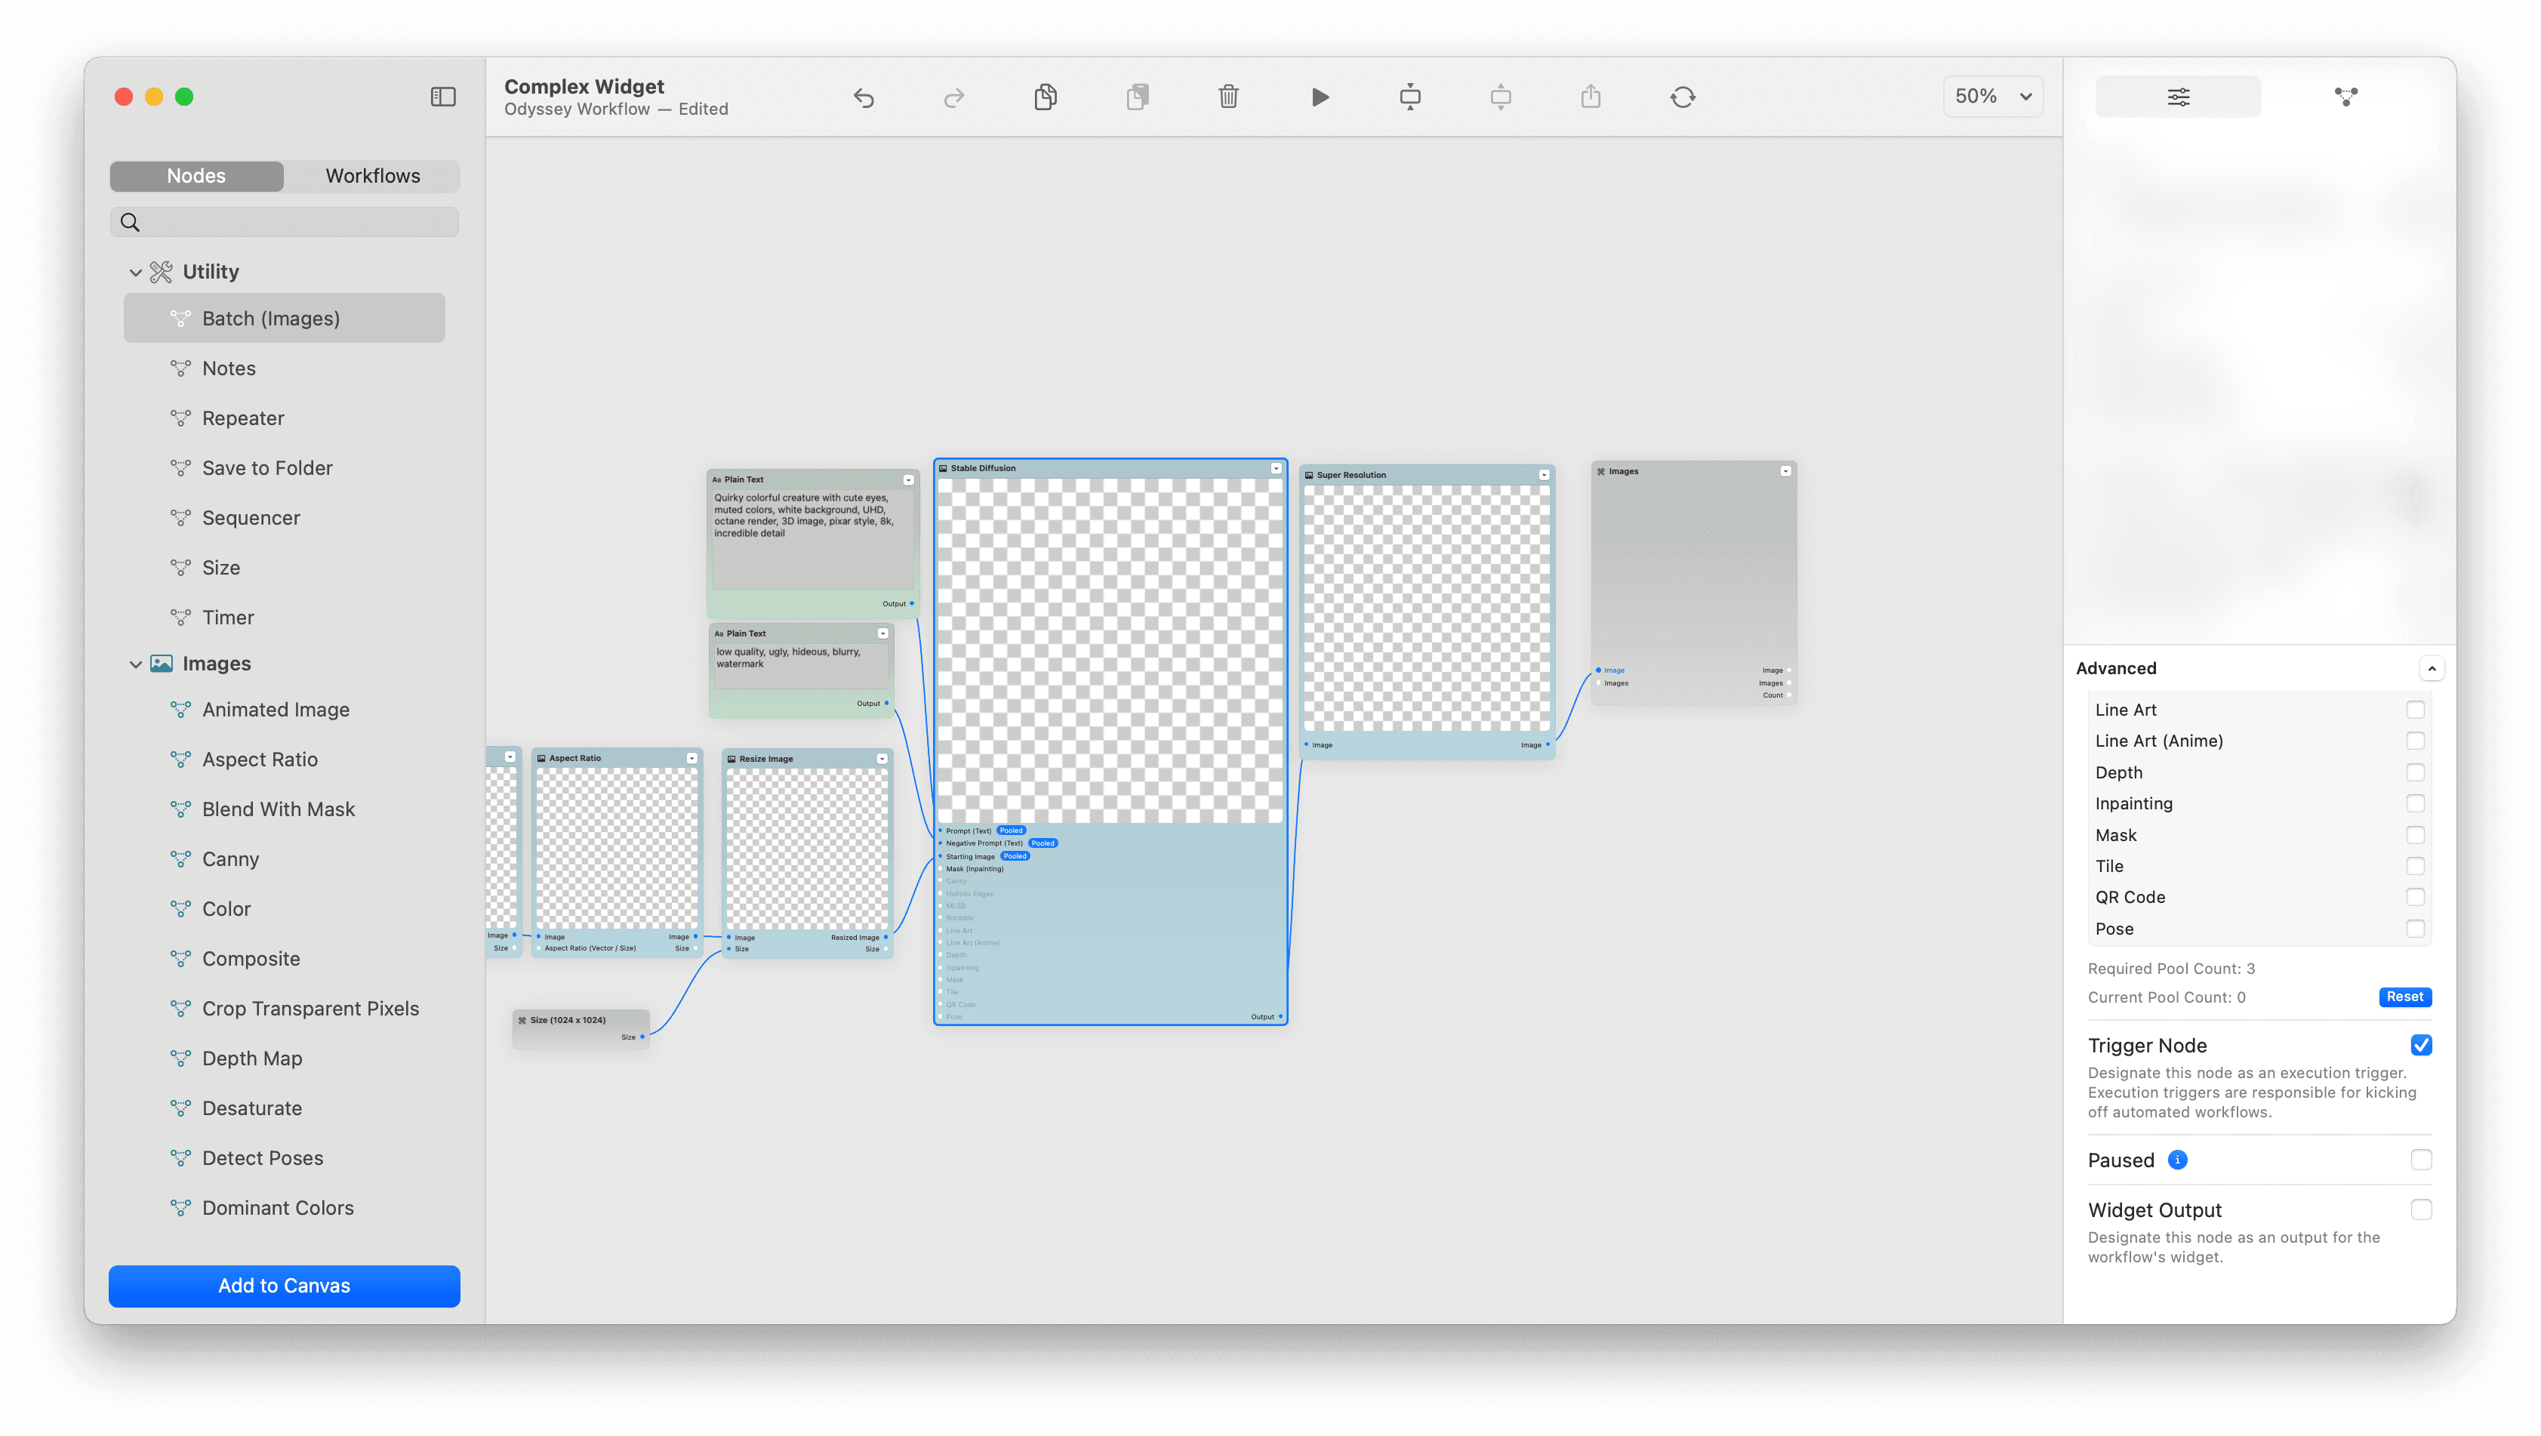Click the search magnifier icon
2541x1436 pixels.
tap(130, 222)
